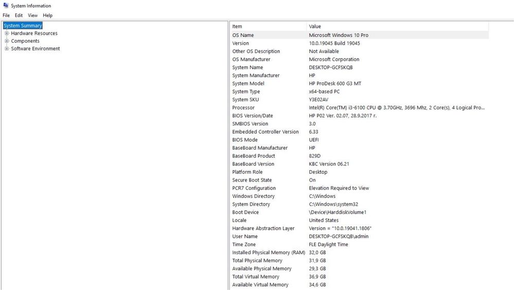This screenshot has width=514, height=290.
Task: Click value 829D
Action: pos(315,156)
